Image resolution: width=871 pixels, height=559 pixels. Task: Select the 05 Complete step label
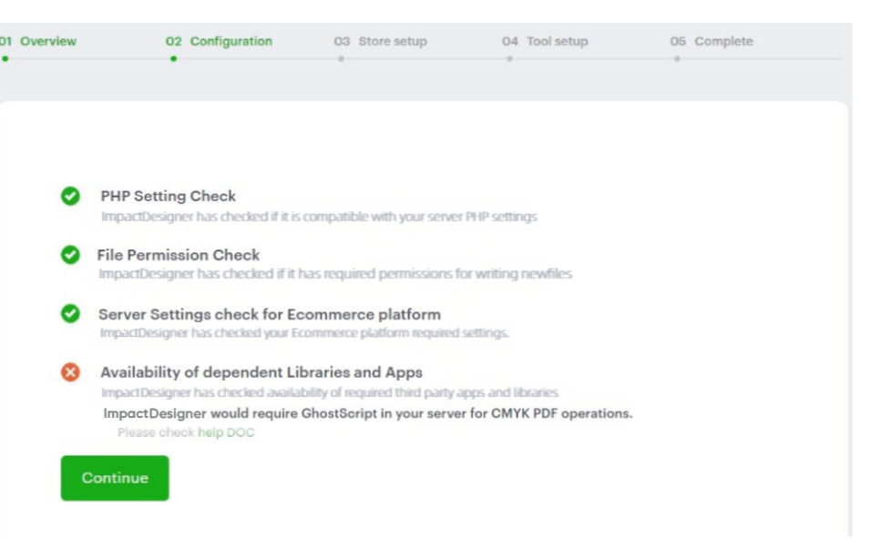pyautogui.click(x=712, y=42)
